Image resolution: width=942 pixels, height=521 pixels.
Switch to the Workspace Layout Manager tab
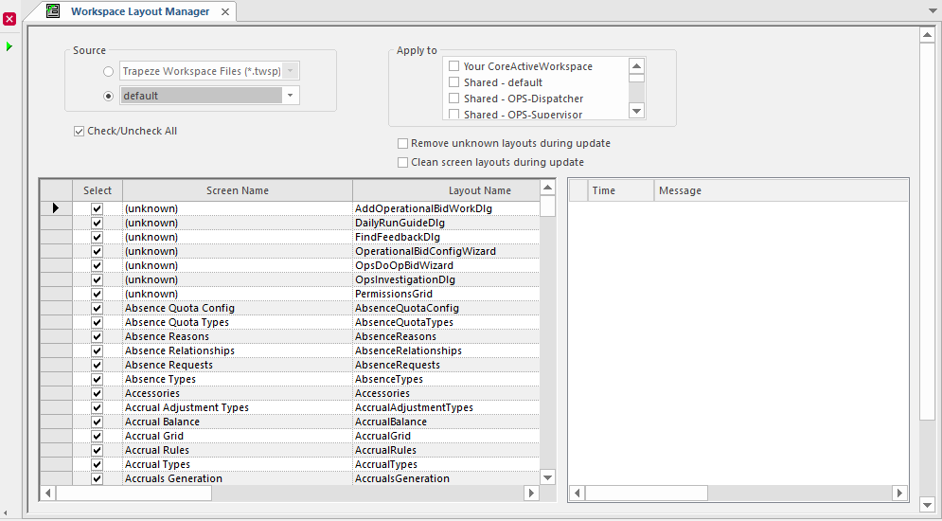tap(140, 11)
